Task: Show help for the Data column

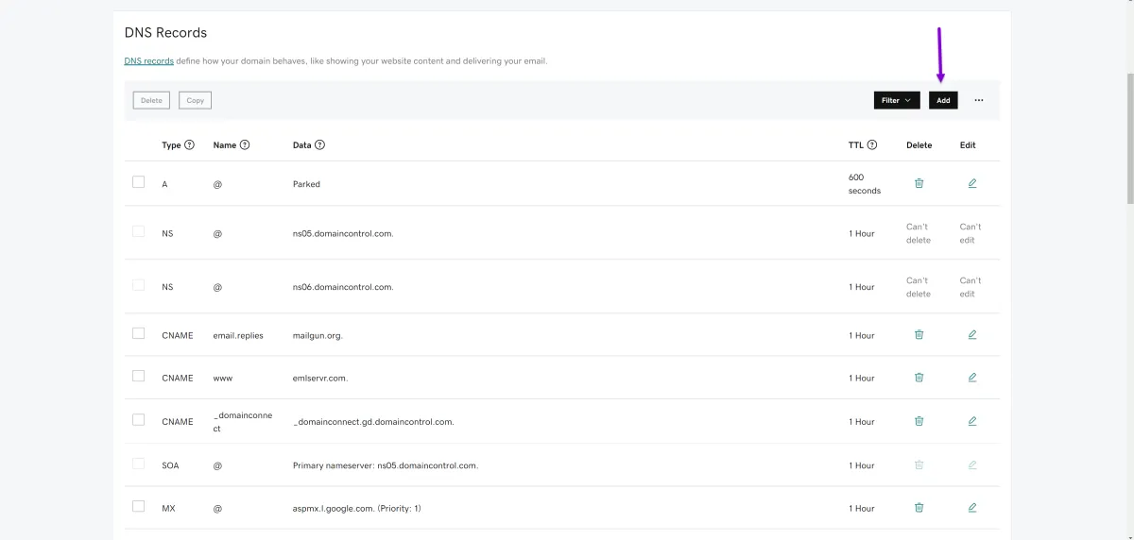Action: point(319,145)
